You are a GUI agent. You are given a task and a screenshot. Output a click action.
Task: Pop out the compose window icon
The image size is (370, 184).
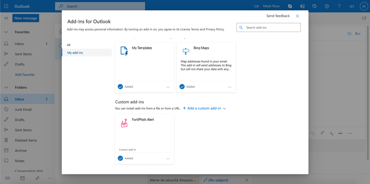364,18
